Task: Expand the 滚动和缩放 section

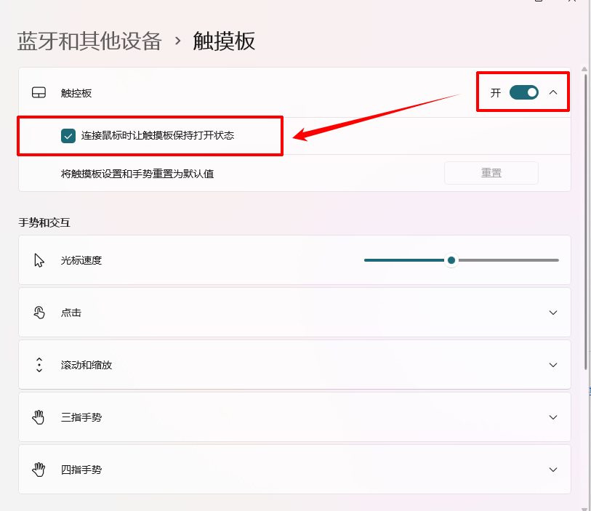Action: pos(553,365)
